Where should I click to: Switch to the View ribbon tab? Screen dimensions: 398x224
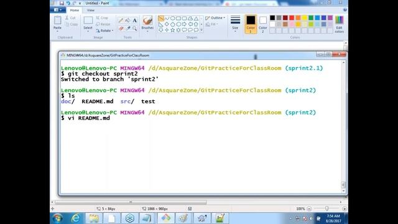pos(91,10)
